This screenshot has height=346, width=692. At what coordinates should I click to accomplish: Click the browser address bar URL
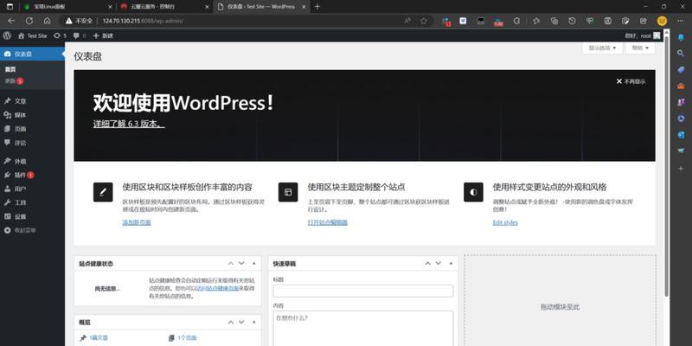(143, 21)
